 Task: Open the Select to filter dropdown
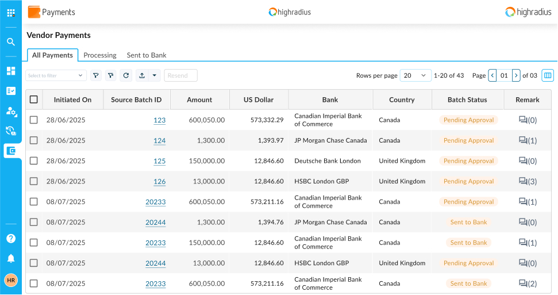click(56, 75)
